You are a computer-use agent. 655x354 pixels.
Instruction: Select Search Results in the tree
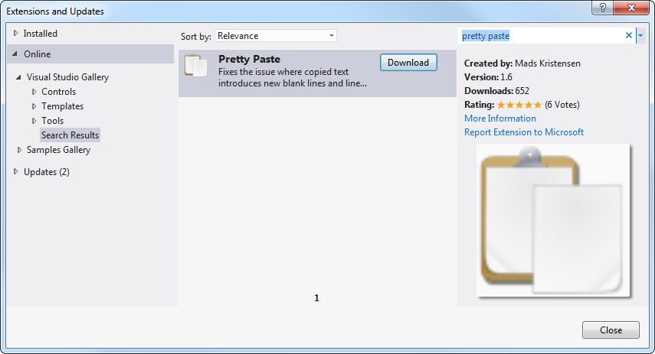coord(70,135)
